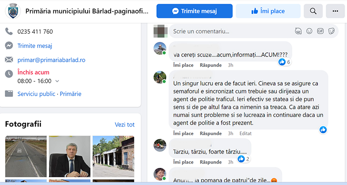View the 6 like reactions badge
The height and width of the screenshot is (185, 347).
(285, 62)
